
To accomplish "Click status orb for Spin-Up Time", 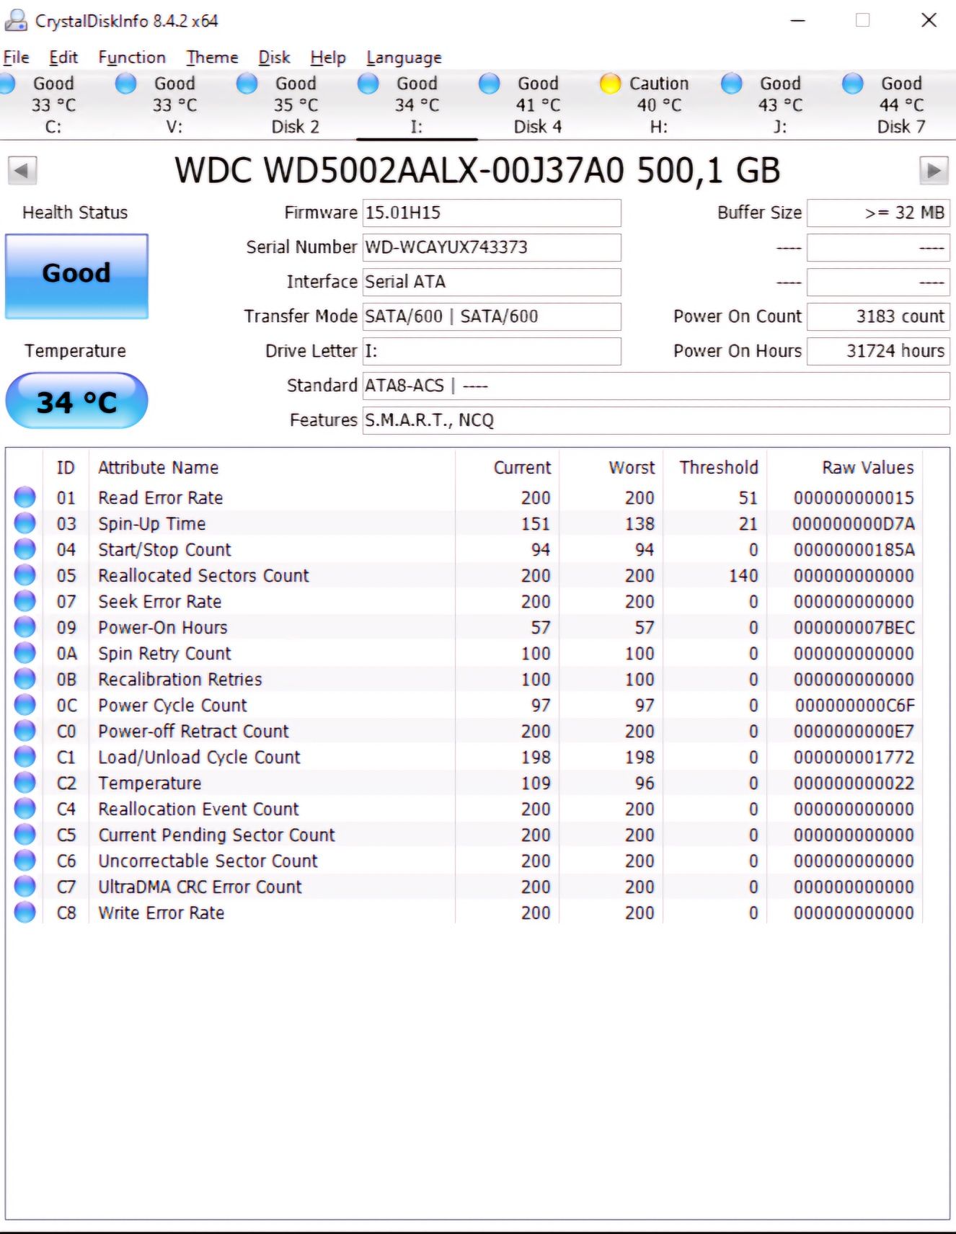I will tap(25, 523).
